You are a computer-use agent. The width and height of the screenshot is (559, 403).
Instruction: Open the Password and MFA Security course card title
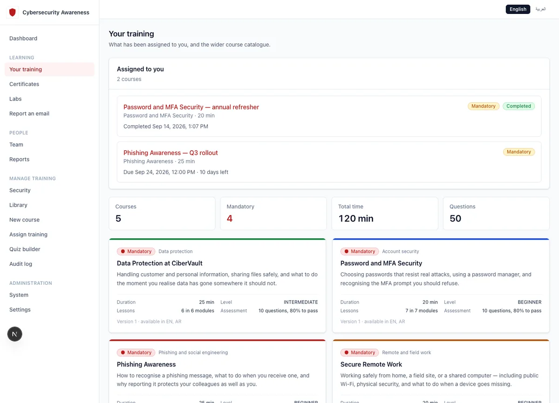pyautogui.click(x=381, y=263)
